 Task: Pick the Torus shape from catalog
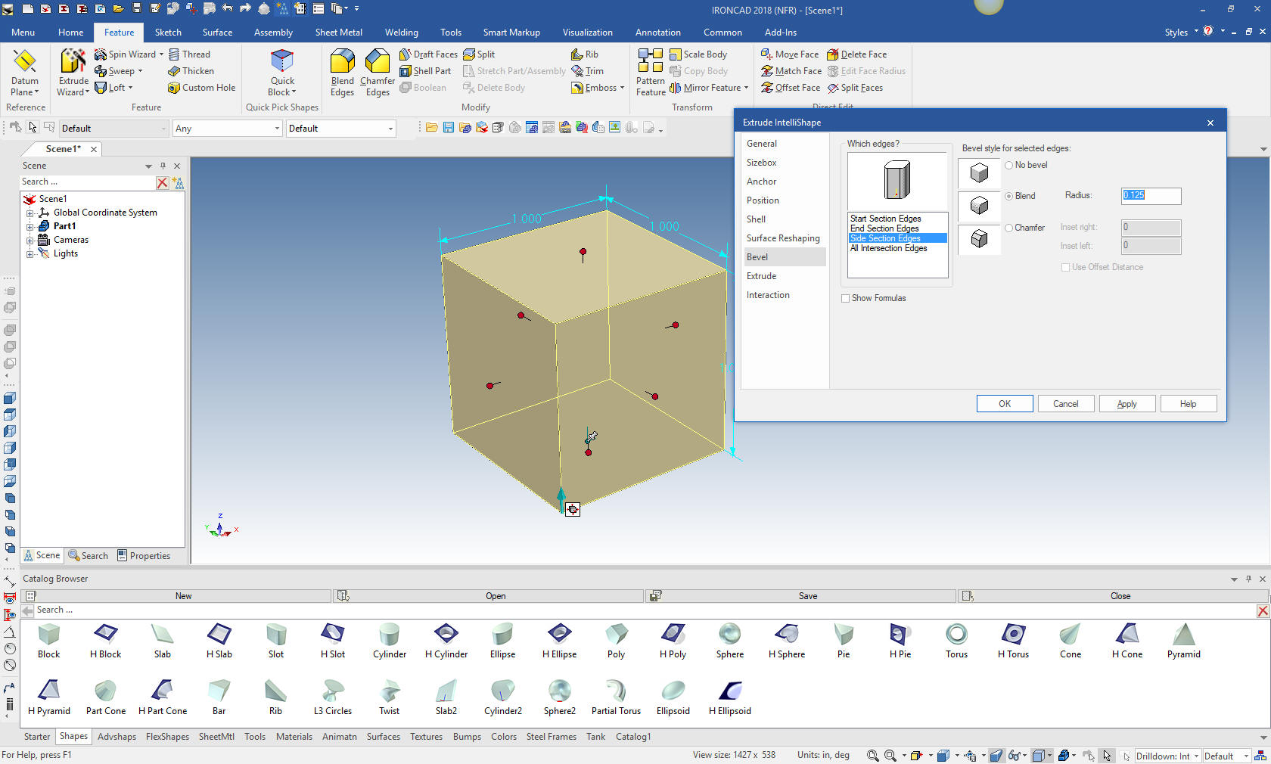tap(956, 641)
